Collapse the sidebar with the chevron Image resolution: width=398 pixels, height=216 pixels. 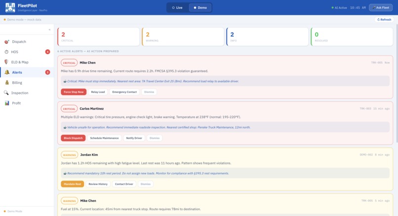pyautogui.click(x=49, y=30)
